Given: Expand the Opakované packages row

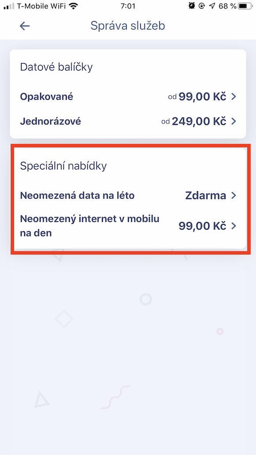Looking at the screenshot, I should point(128,97).
